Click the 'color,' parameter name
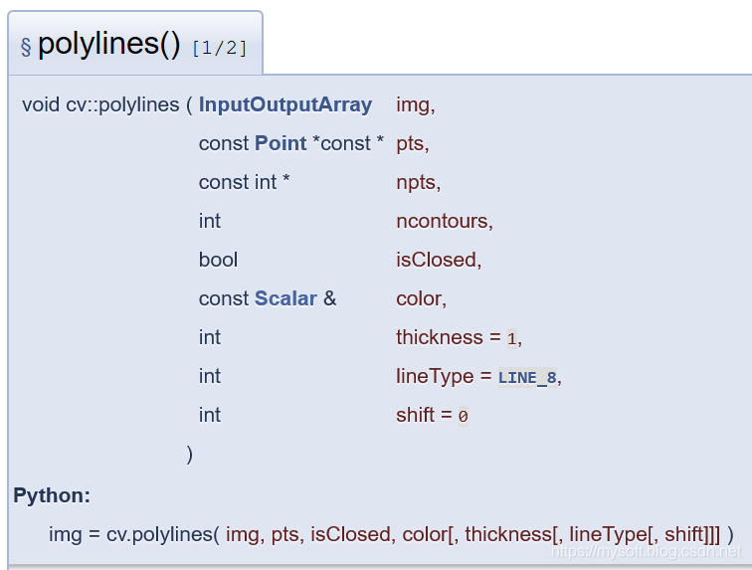This screenshot has width=752, height=570. click(422, 298)
